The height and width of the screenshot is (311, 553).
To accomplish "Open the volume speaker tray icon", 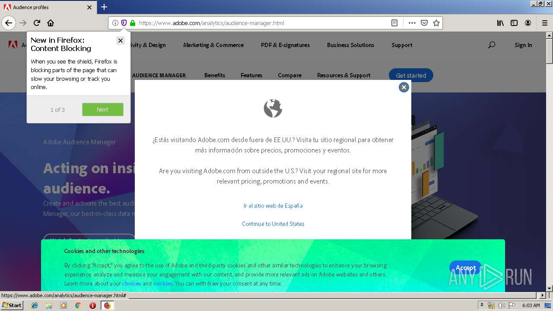I will coord(501,305).
